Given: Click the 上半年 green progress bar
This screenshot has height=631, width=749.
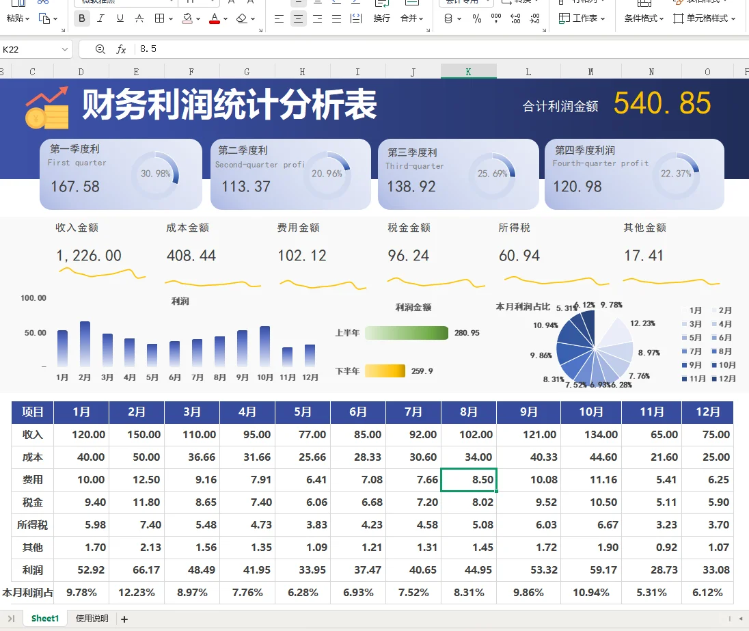Looking at the screenshot, I should pyautogui.click(x=407, y=333).
